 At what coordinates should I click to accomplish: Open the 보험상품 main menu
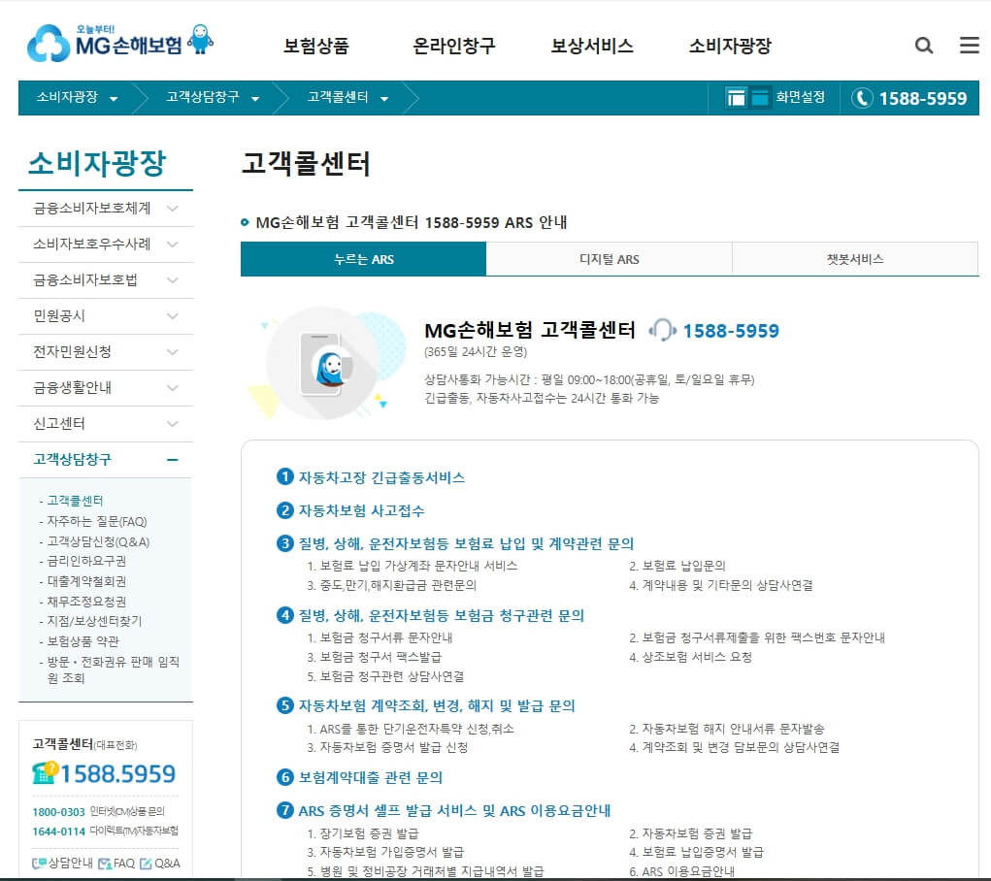point(316,46)
